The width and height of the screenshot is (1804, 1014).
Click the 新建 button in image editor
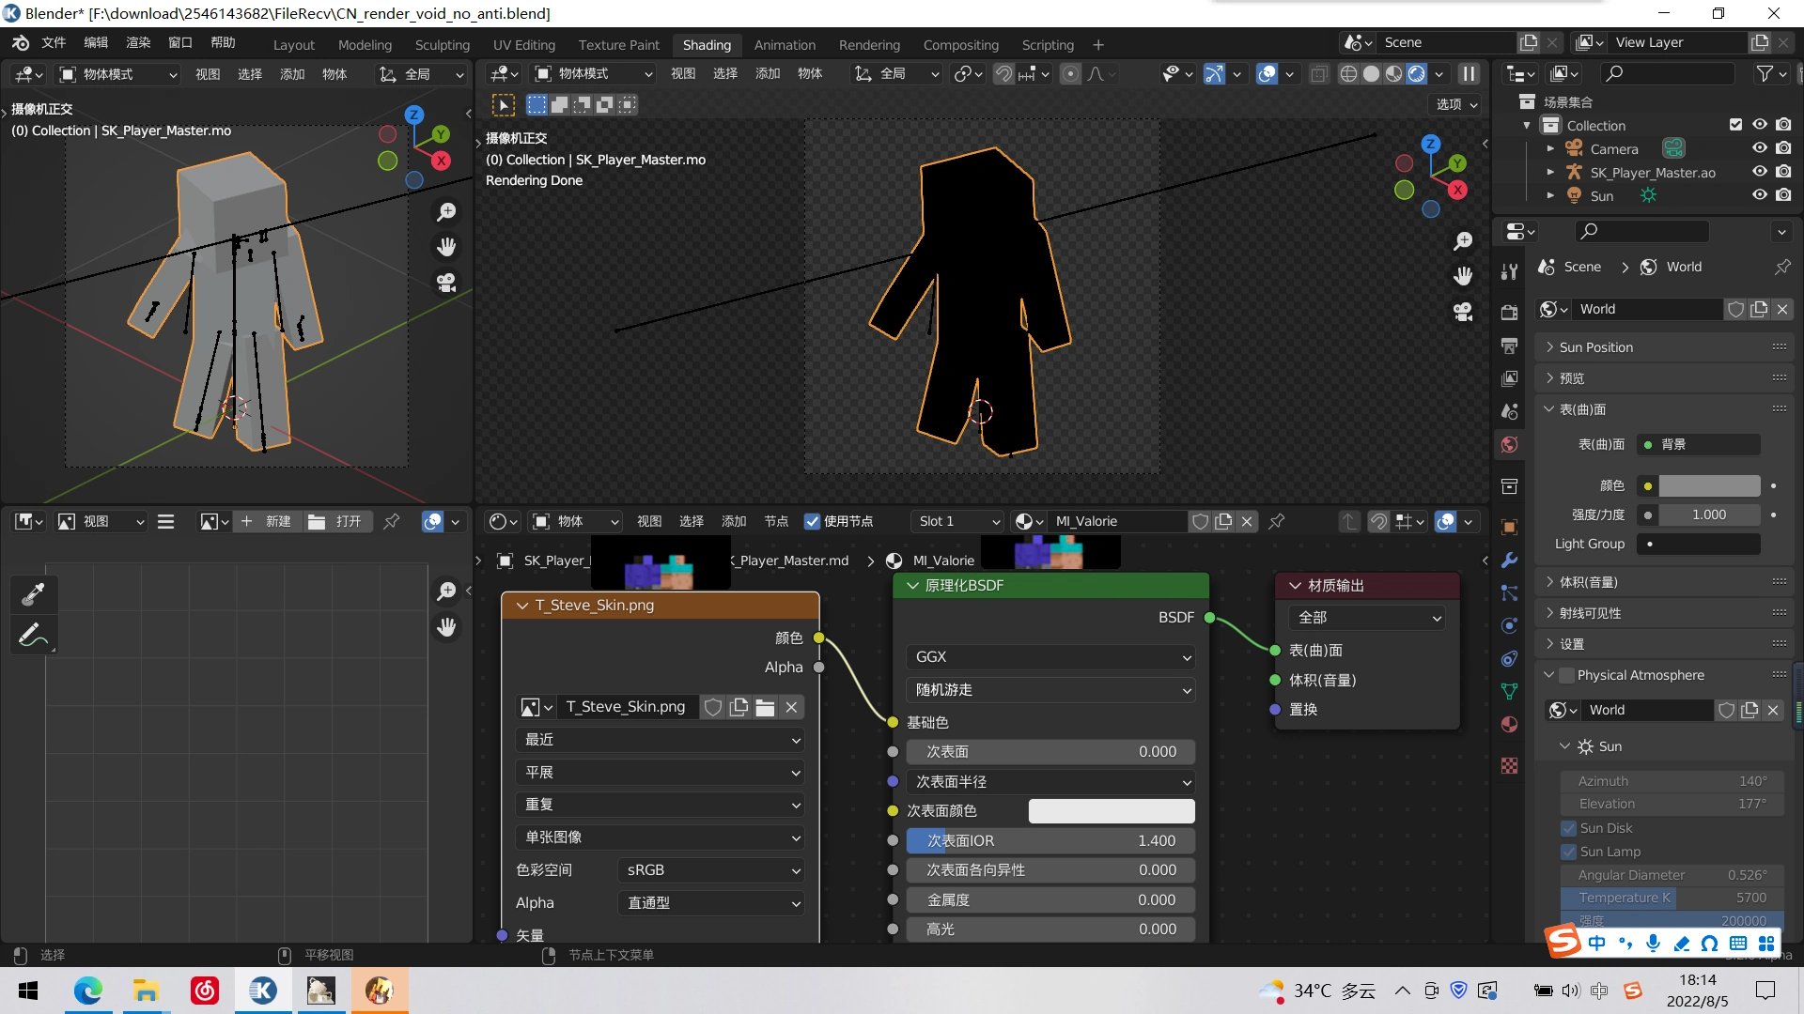[268, 521]
